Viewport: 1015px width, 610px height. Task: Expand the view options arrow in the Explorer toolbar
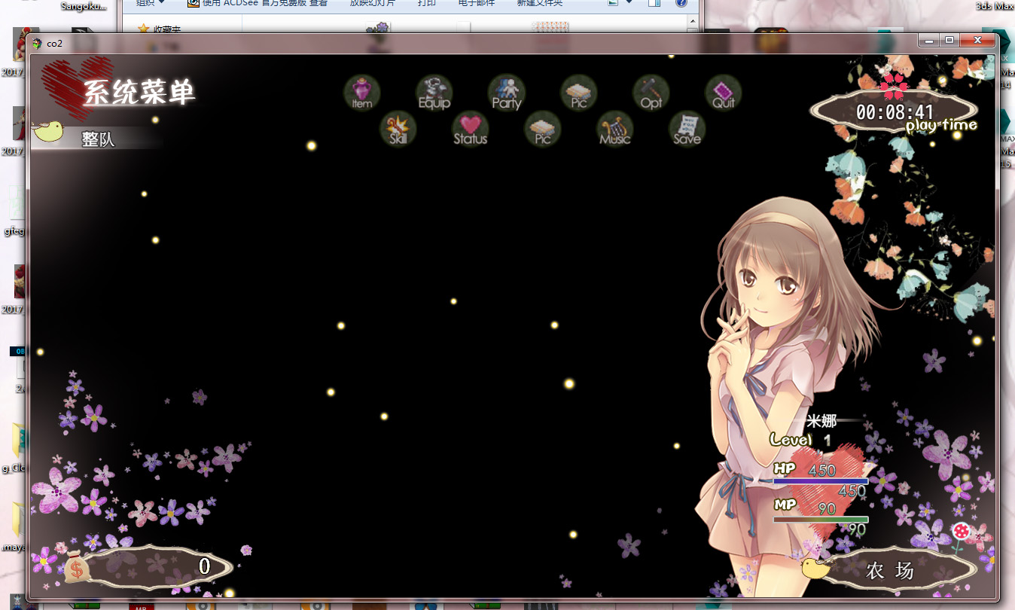[629, 3]
